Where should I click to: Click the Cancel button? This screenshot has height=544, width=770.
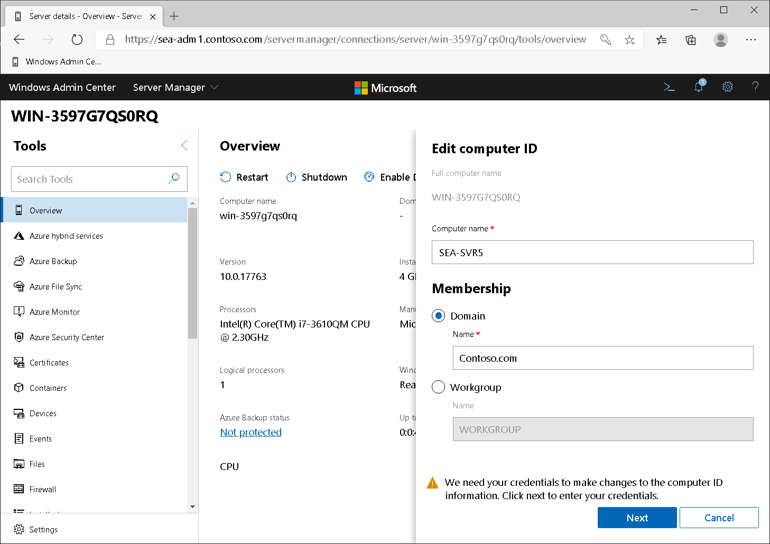click(719, 518)
